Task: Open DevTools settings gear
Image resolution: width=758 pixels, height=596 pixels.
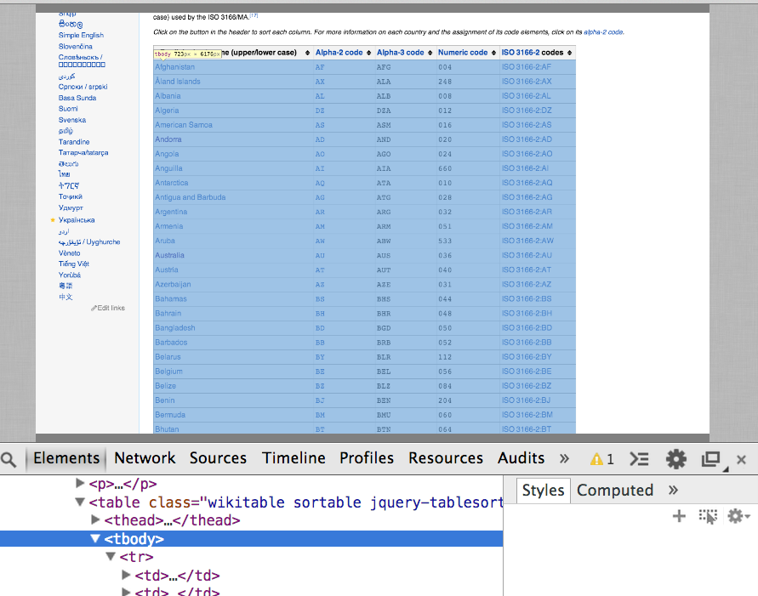Action: pyautogui.click(x=675, y=459)
